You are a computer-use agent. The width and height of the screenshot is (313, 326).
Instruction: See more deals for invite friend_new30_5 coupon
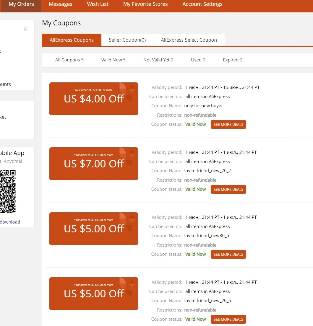pos(228,254)
